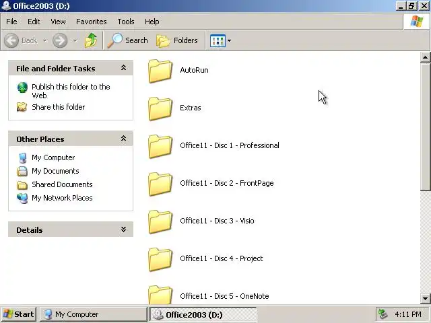
Task: Open the View menu
Action: click(58, 22)
